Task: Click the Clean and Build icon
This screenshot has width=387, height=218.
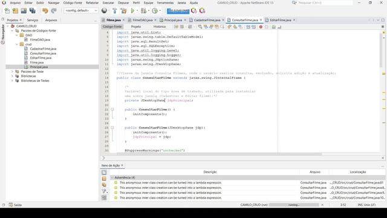Action: [x=123, y=11]
